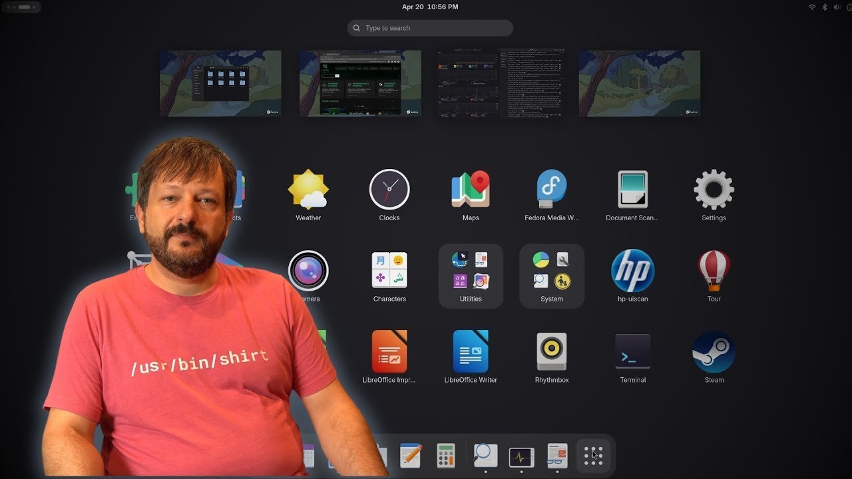Open Text Editor from the dock
The width and height of the screenshot is (852, 479).
[411, 456]
